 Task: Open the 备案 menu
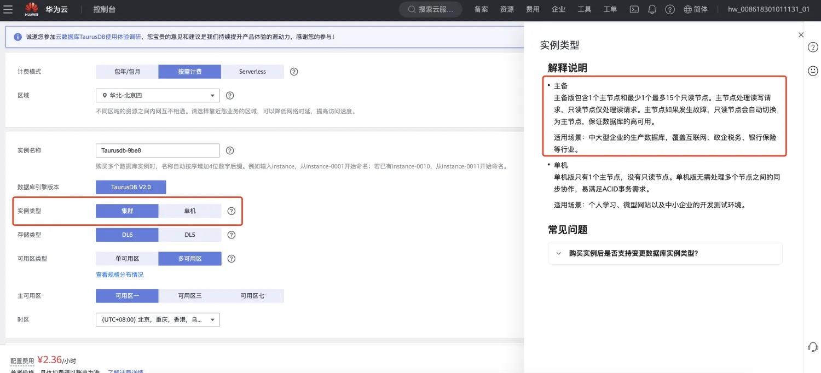point(481,9)
